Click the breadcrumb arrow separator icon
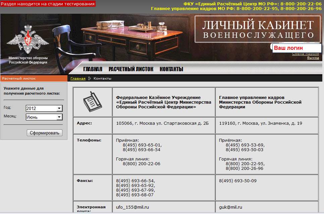 pyautogui.click(x=89, y=79)
